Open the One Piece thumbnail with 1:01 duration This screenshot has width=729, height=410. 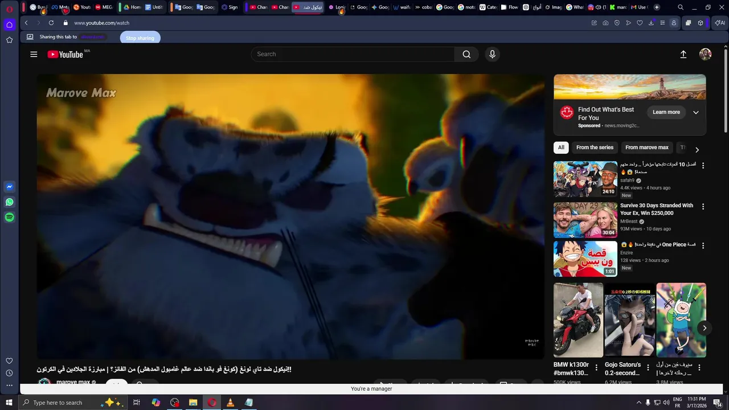[x=585, y=259]
